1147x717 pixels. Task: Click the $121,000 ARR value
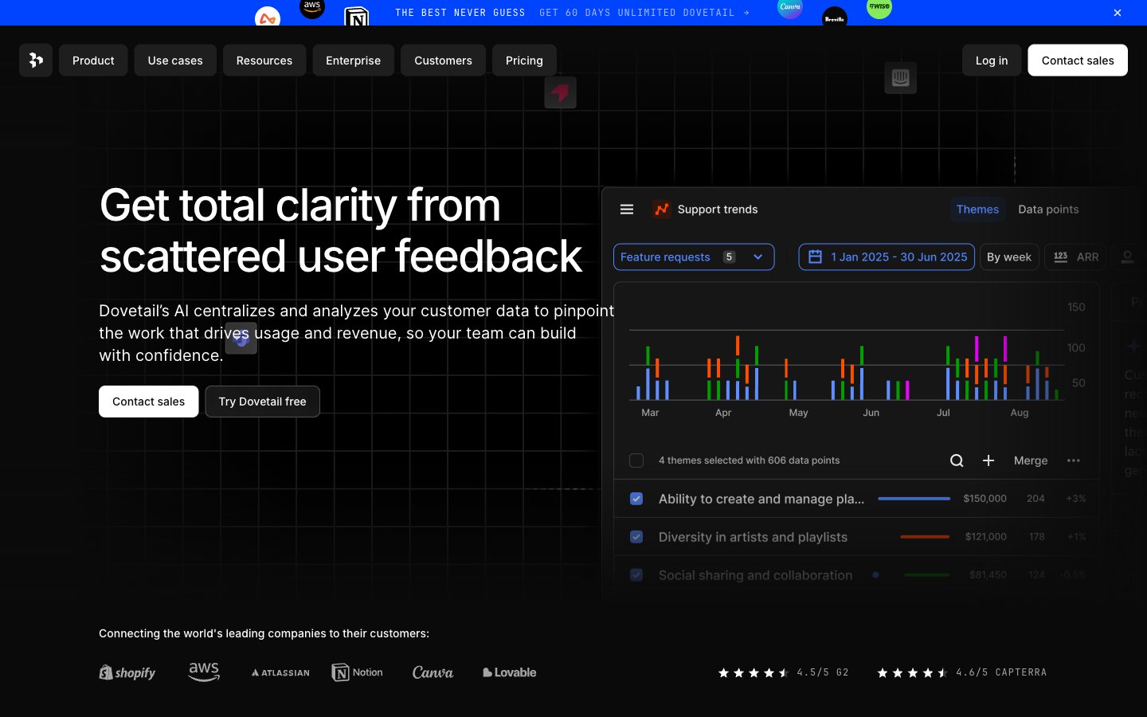coord(985,537)
